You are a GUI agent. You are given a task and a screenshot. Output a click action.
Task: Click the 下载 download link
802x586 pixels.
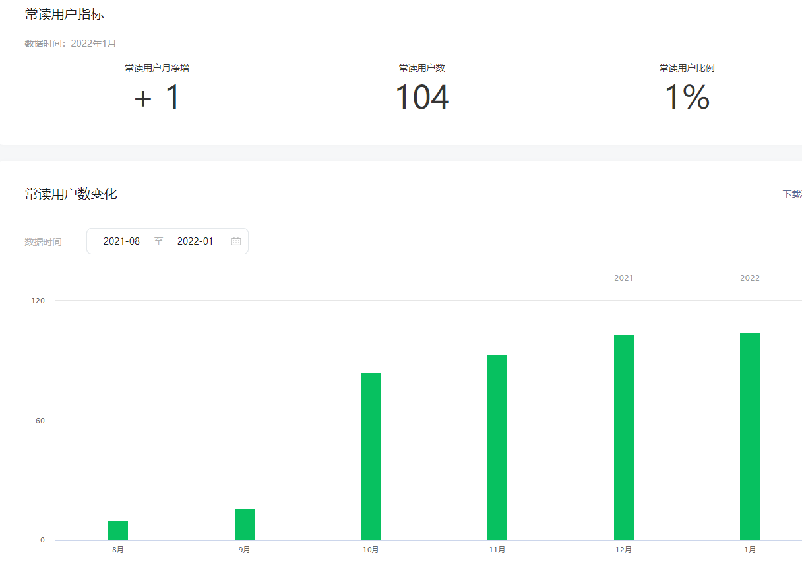791,194
